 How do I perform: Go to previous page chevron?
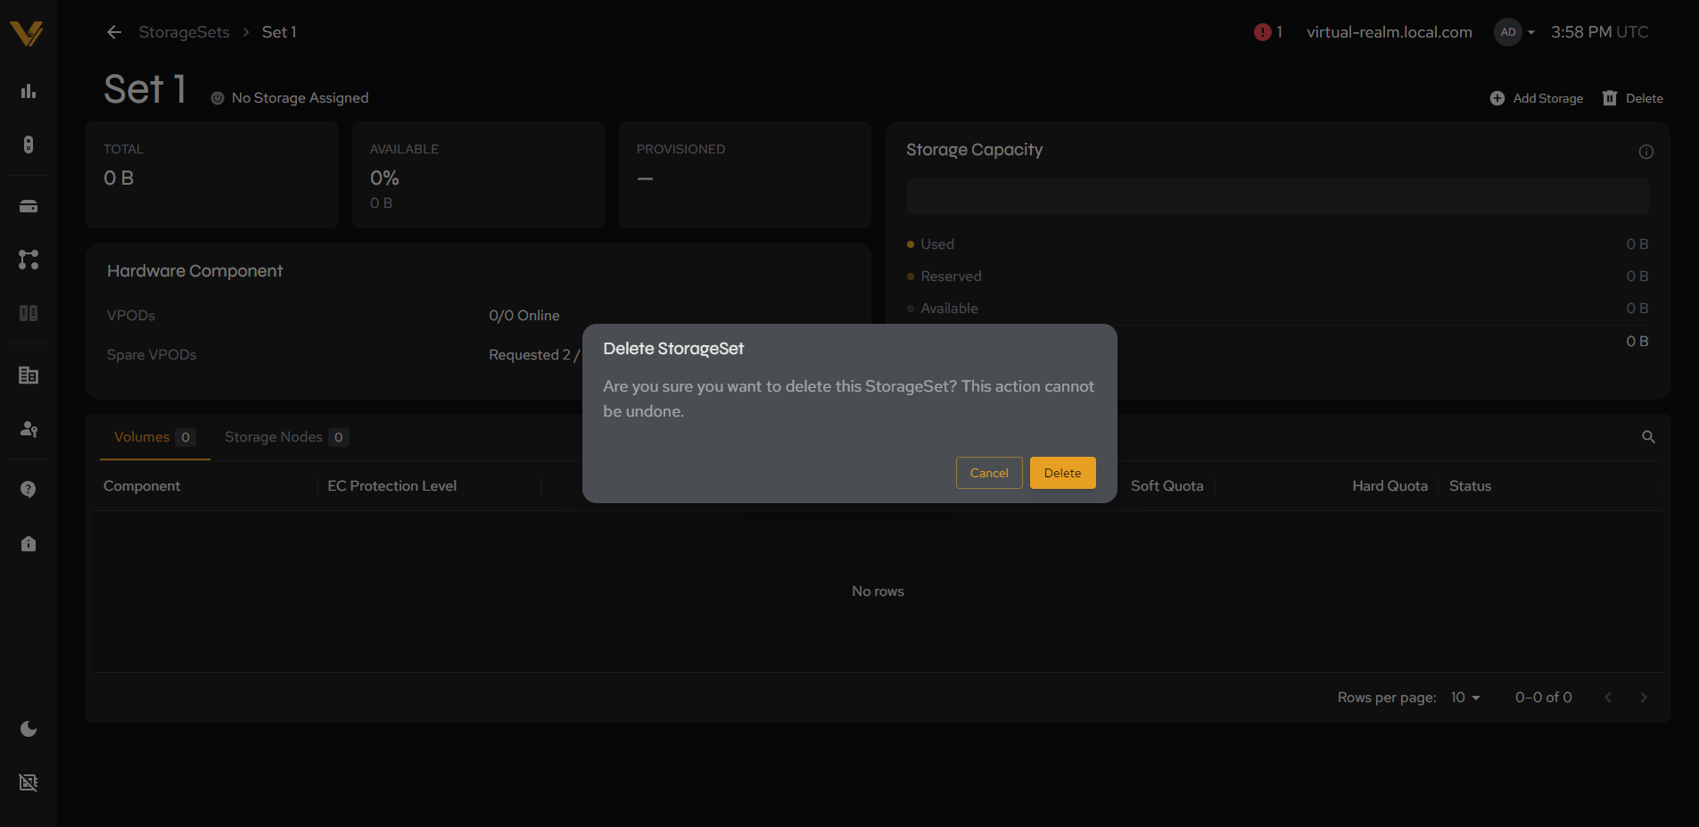point(1608,698)
